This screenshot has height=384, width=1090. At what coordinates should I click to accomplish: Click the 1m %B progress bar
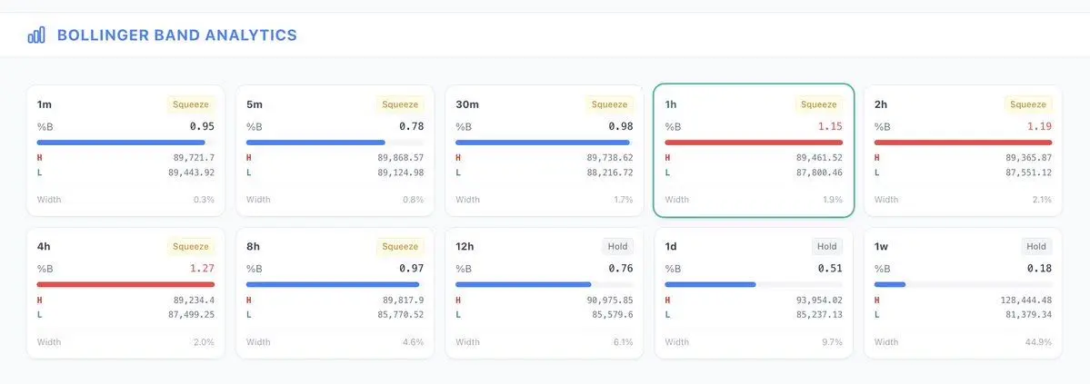[x=125, y=143]
